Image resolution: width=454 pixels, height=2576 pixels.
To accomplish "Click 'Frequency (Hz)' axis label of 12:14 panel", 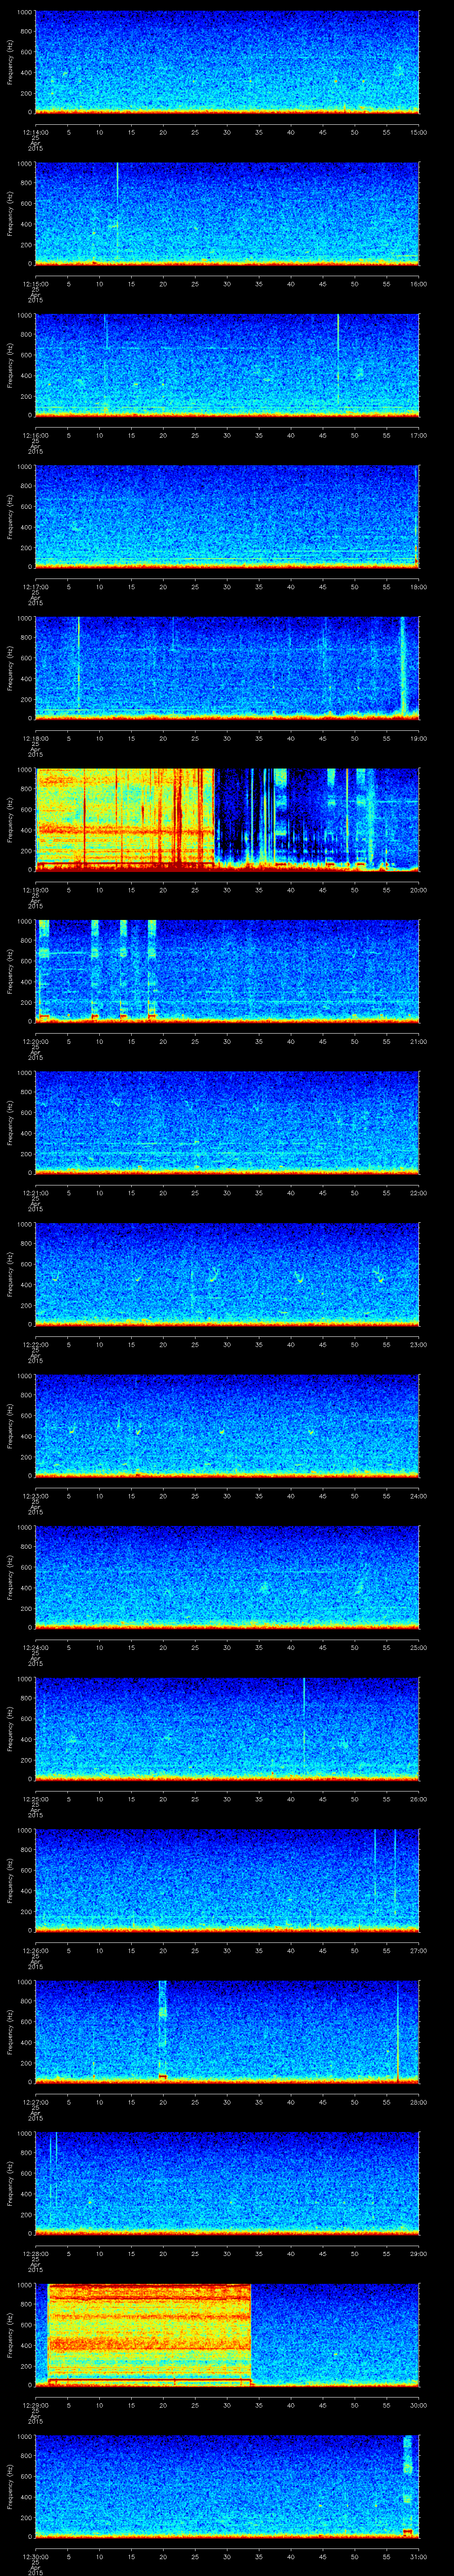I will [x=10, y=62].
